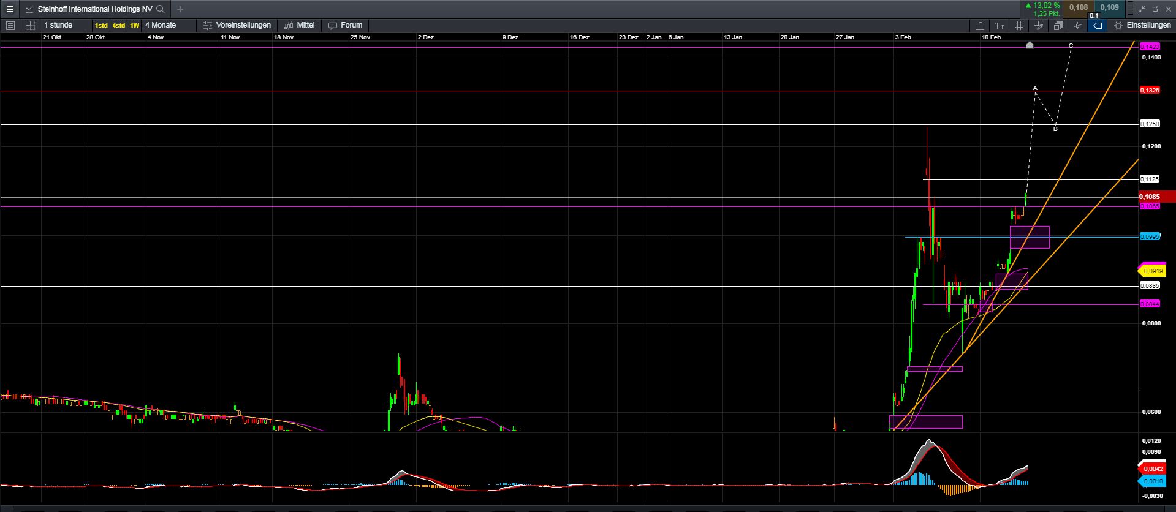This screenshot has height=512, width=1176.
Task: Click the 0,109 buy price box
Action: pos(1109,8)
